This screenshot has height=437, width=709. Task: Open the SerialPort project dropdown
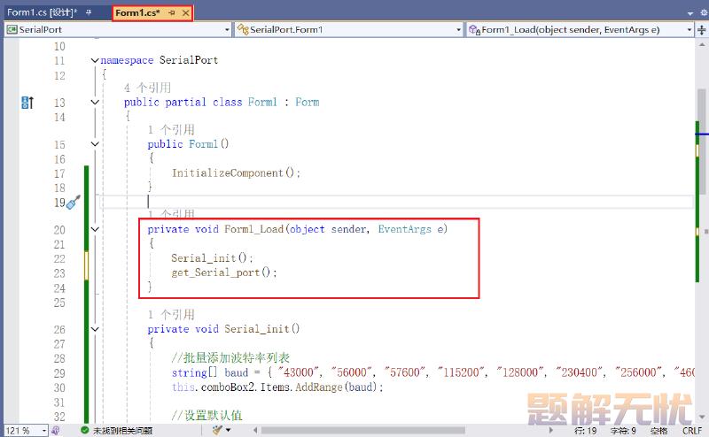[x=227, y=30]
